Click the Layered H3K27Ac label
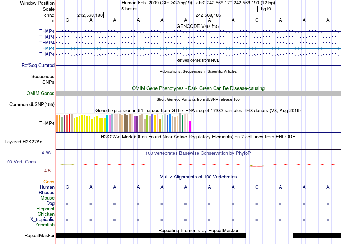Screen dimensions: 341x244 [23, 142]
